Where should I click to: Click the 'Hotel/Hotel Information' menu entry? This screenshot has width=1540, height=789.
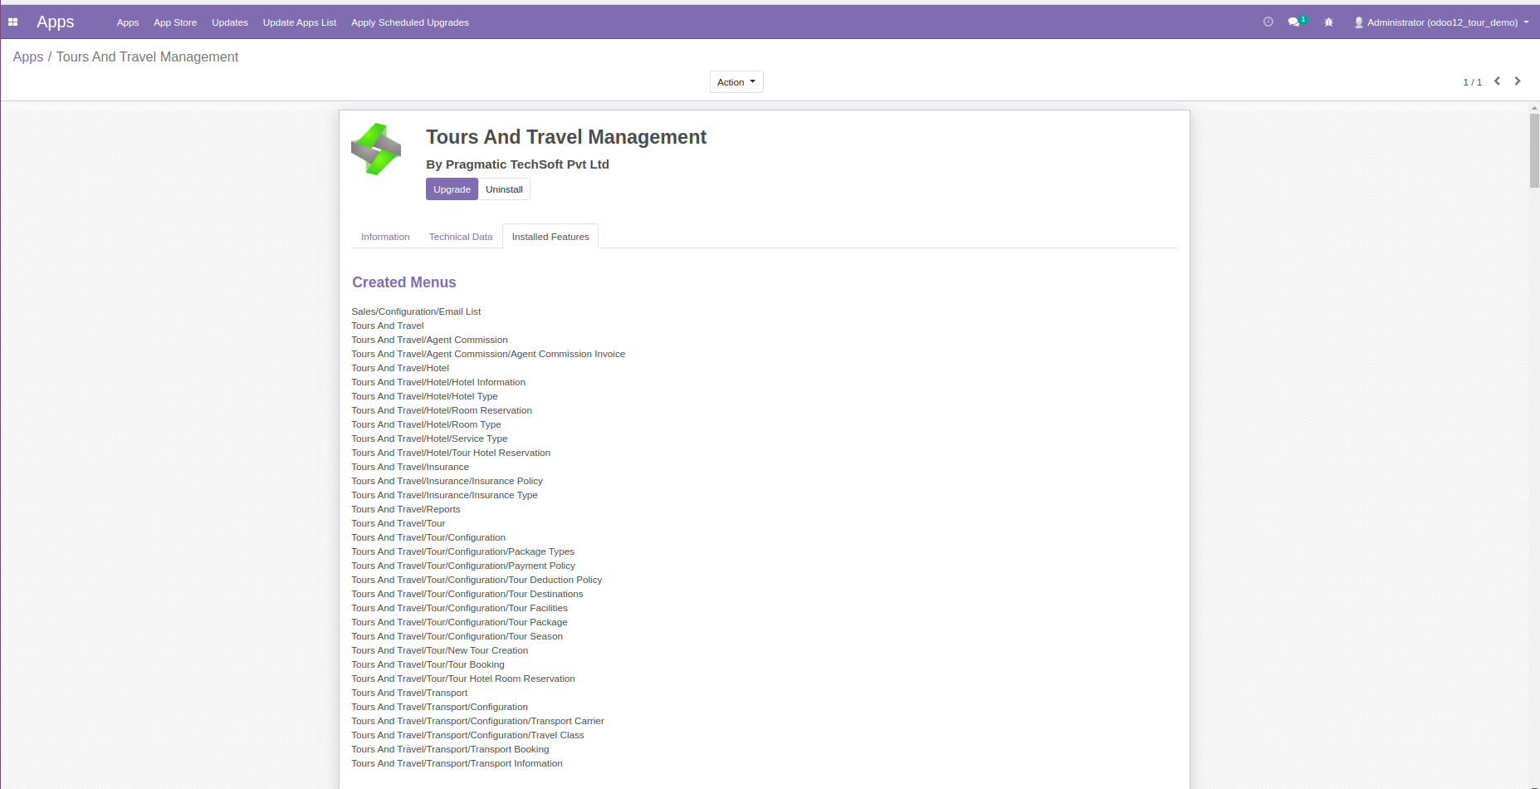point(438,382)
